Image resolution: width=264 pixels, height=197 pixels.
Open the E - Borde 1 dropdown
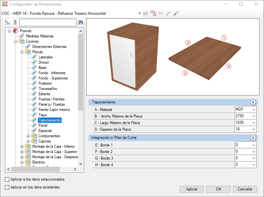254,145
